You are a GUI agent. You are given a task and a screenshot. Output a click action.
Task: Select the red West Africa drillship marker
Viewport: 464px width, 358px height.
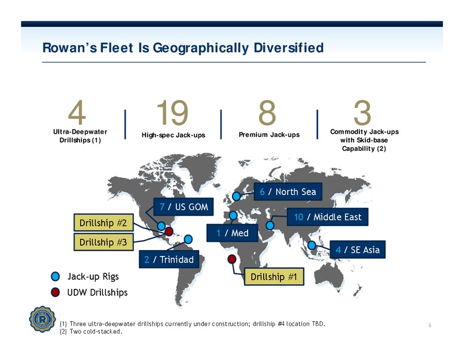click(x=232, y=260)
